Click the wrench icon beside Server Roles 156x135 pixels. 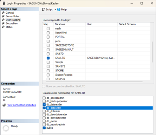point(3,16)
